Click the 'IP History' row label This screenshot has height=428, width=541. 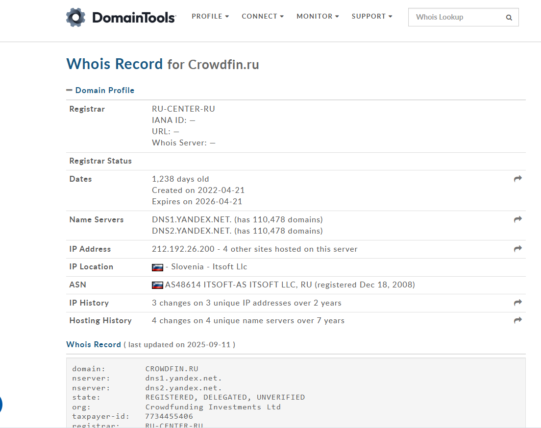point(89,303)
